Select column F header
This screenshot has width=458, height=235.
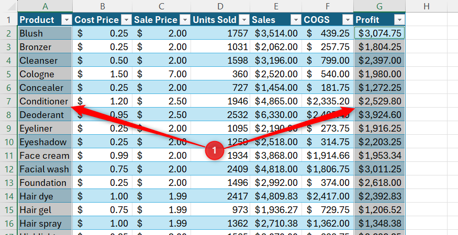[328, 6]
